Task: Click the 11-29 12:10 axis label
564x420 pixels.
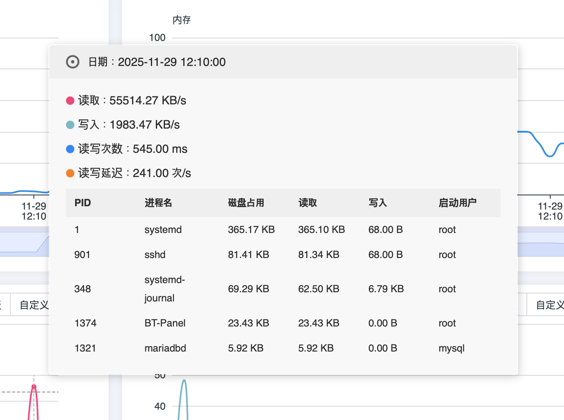Action: coord(33,211)
